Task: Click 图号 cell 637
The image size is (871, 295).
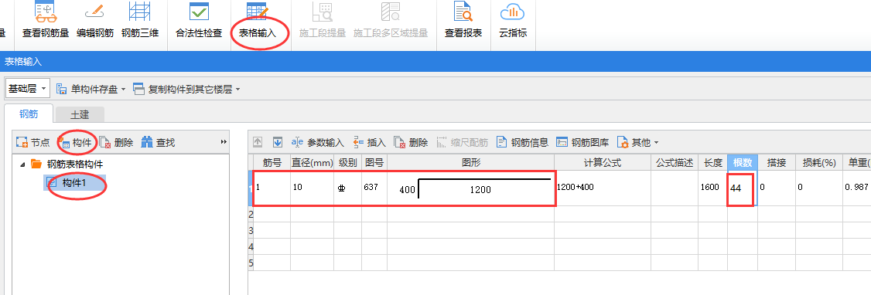Action: tap(374, 188)
